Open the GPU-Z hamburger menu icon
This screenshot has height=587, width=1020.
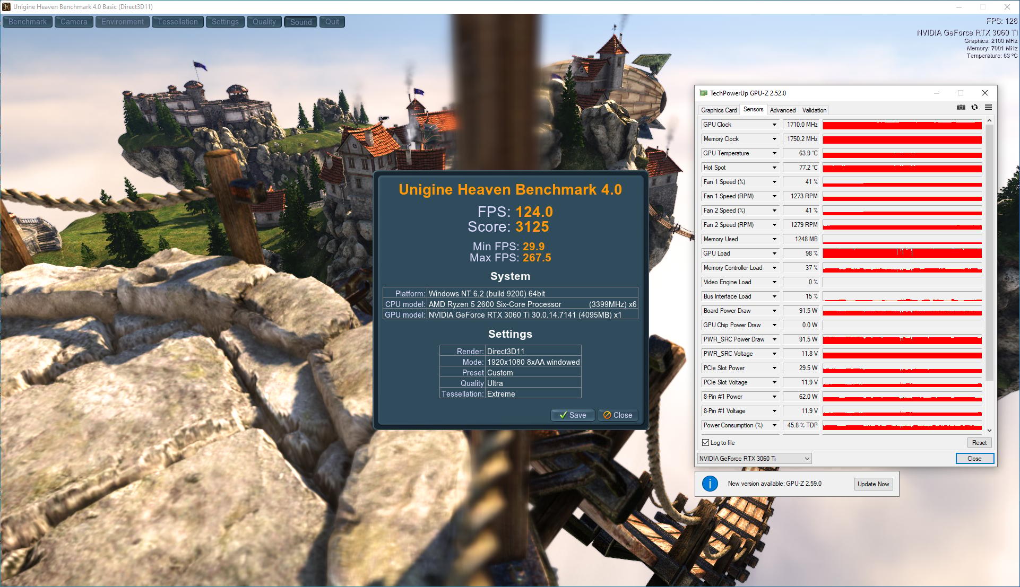click(x=988, y=107)
